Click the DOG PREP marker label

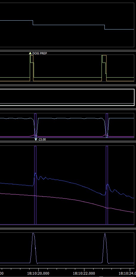[40, 53]
